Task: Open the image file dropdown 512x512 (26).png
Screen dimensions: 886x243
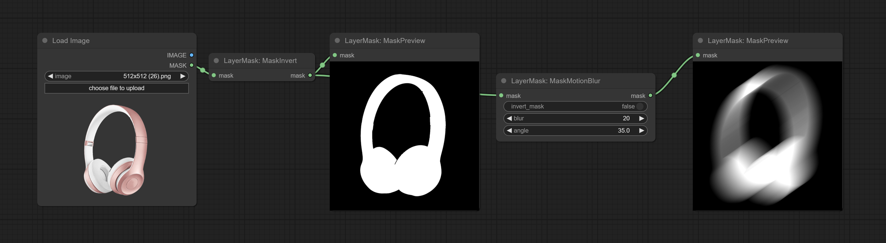Action: (x=117, y=76)
